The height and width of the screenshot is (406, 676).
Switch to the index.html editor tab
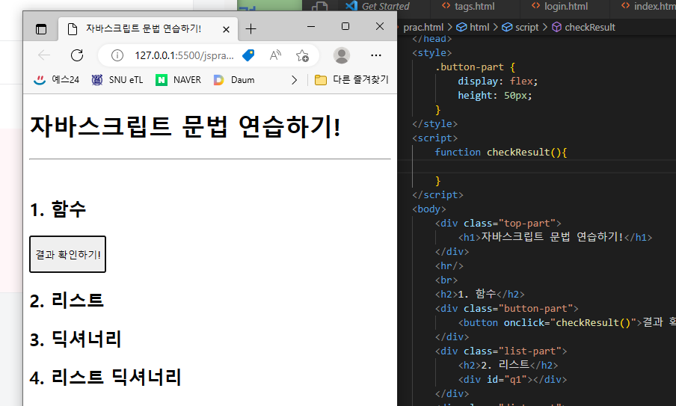pyautogui.click(x=647, y=6)
